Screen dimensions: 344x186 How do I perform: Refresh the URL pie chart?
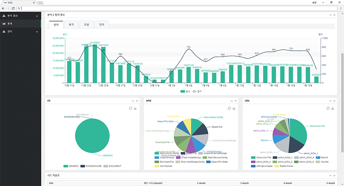click(328, 108)
